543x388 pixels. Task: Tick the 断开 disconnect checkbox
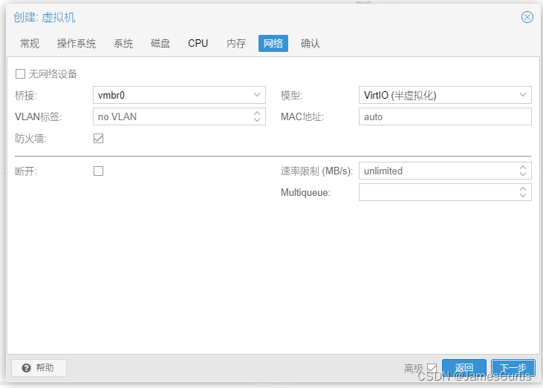click(98, 171)
